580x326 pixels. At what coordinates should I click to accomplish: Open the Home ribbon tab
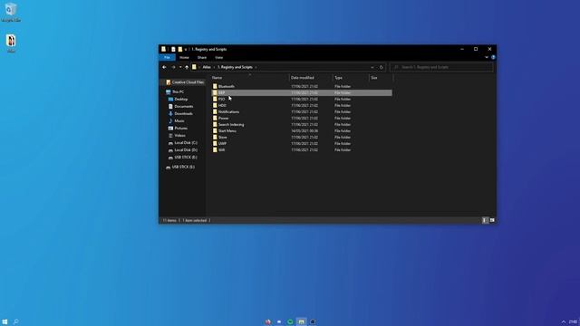point(184,58)
